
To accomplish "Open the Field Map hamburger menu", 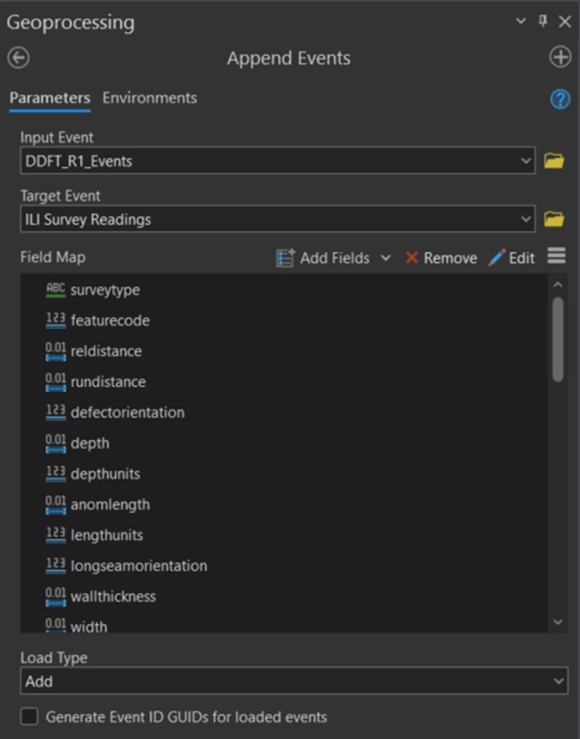I will pyautogui.click(x=556, y=255).
